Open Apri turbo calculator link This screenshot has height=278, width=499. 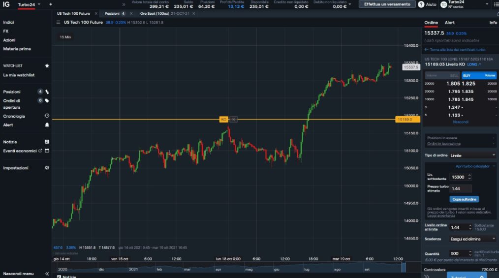(472, 166)
